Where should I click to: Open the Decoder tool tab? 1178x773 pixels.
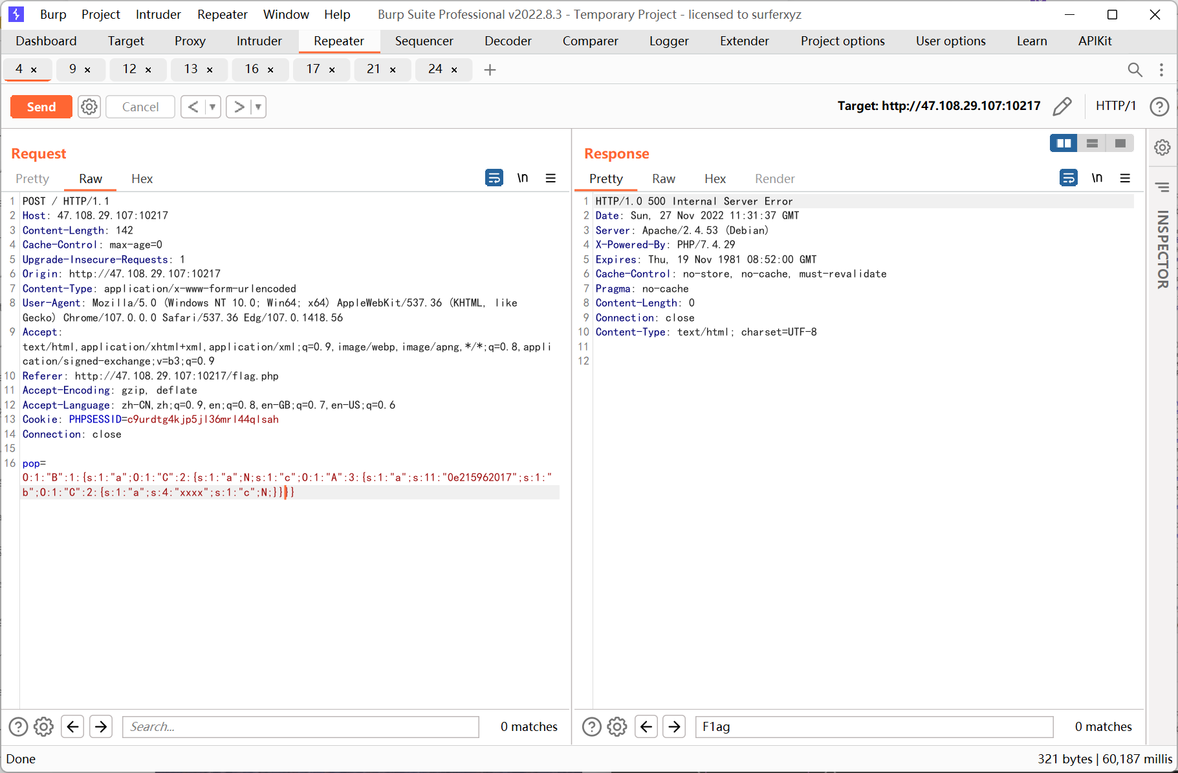(x=508, y=41)
